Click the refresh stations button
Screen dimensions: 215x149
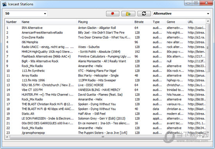point(144,14)
